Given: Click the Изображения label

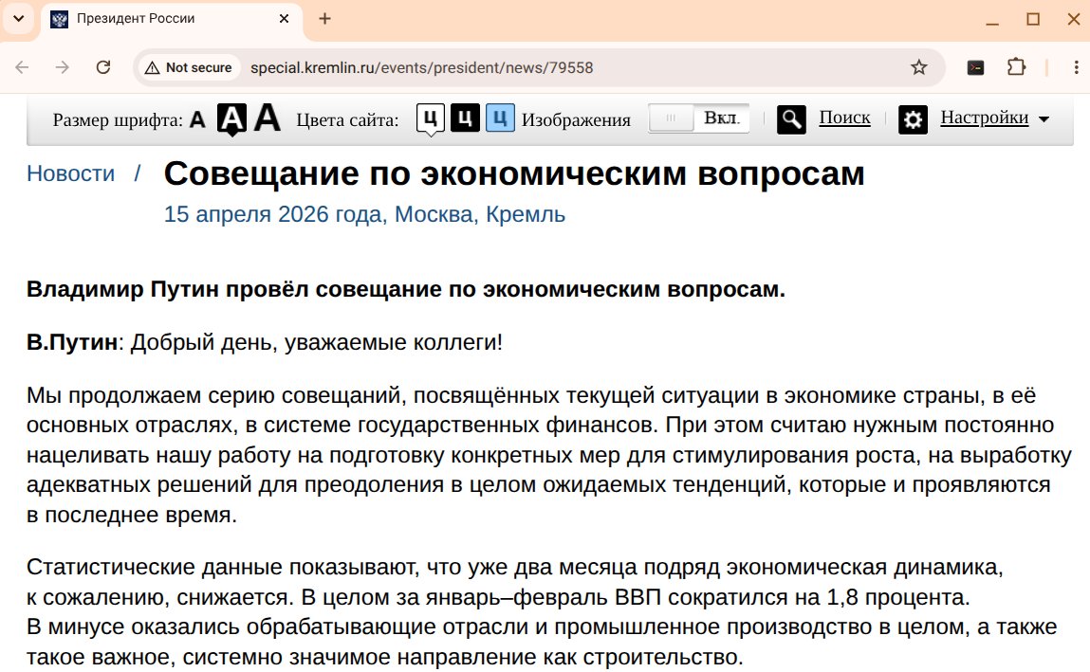Looking at the screenshot, I should pos(576,120).
